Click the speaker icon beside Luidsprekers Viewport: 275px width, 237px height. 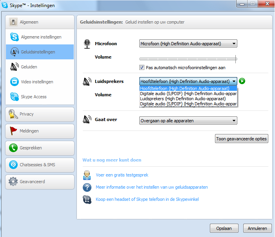(87, 81)
